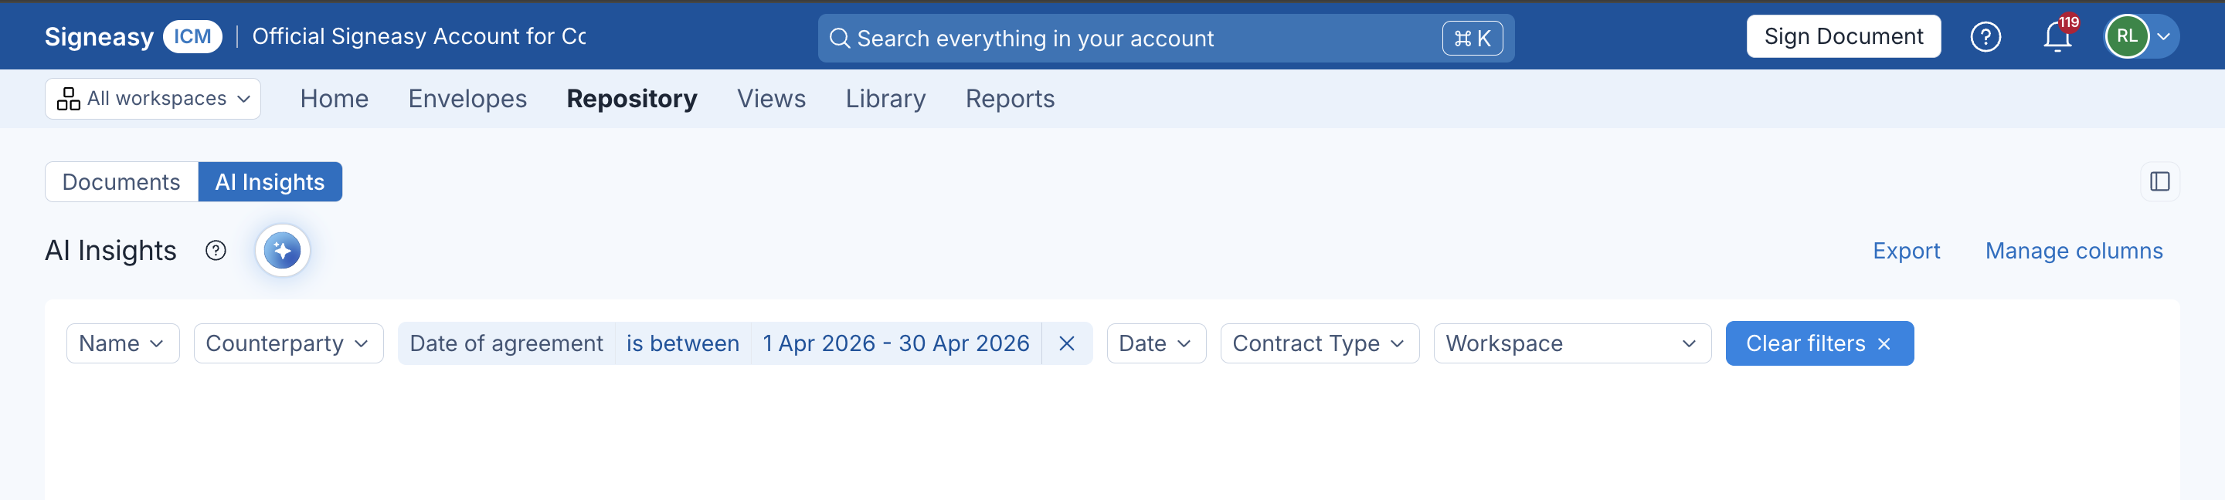2225x500 pixels.
Task: Expand the All workspaces dropdown
Action: tap(153, 98)
